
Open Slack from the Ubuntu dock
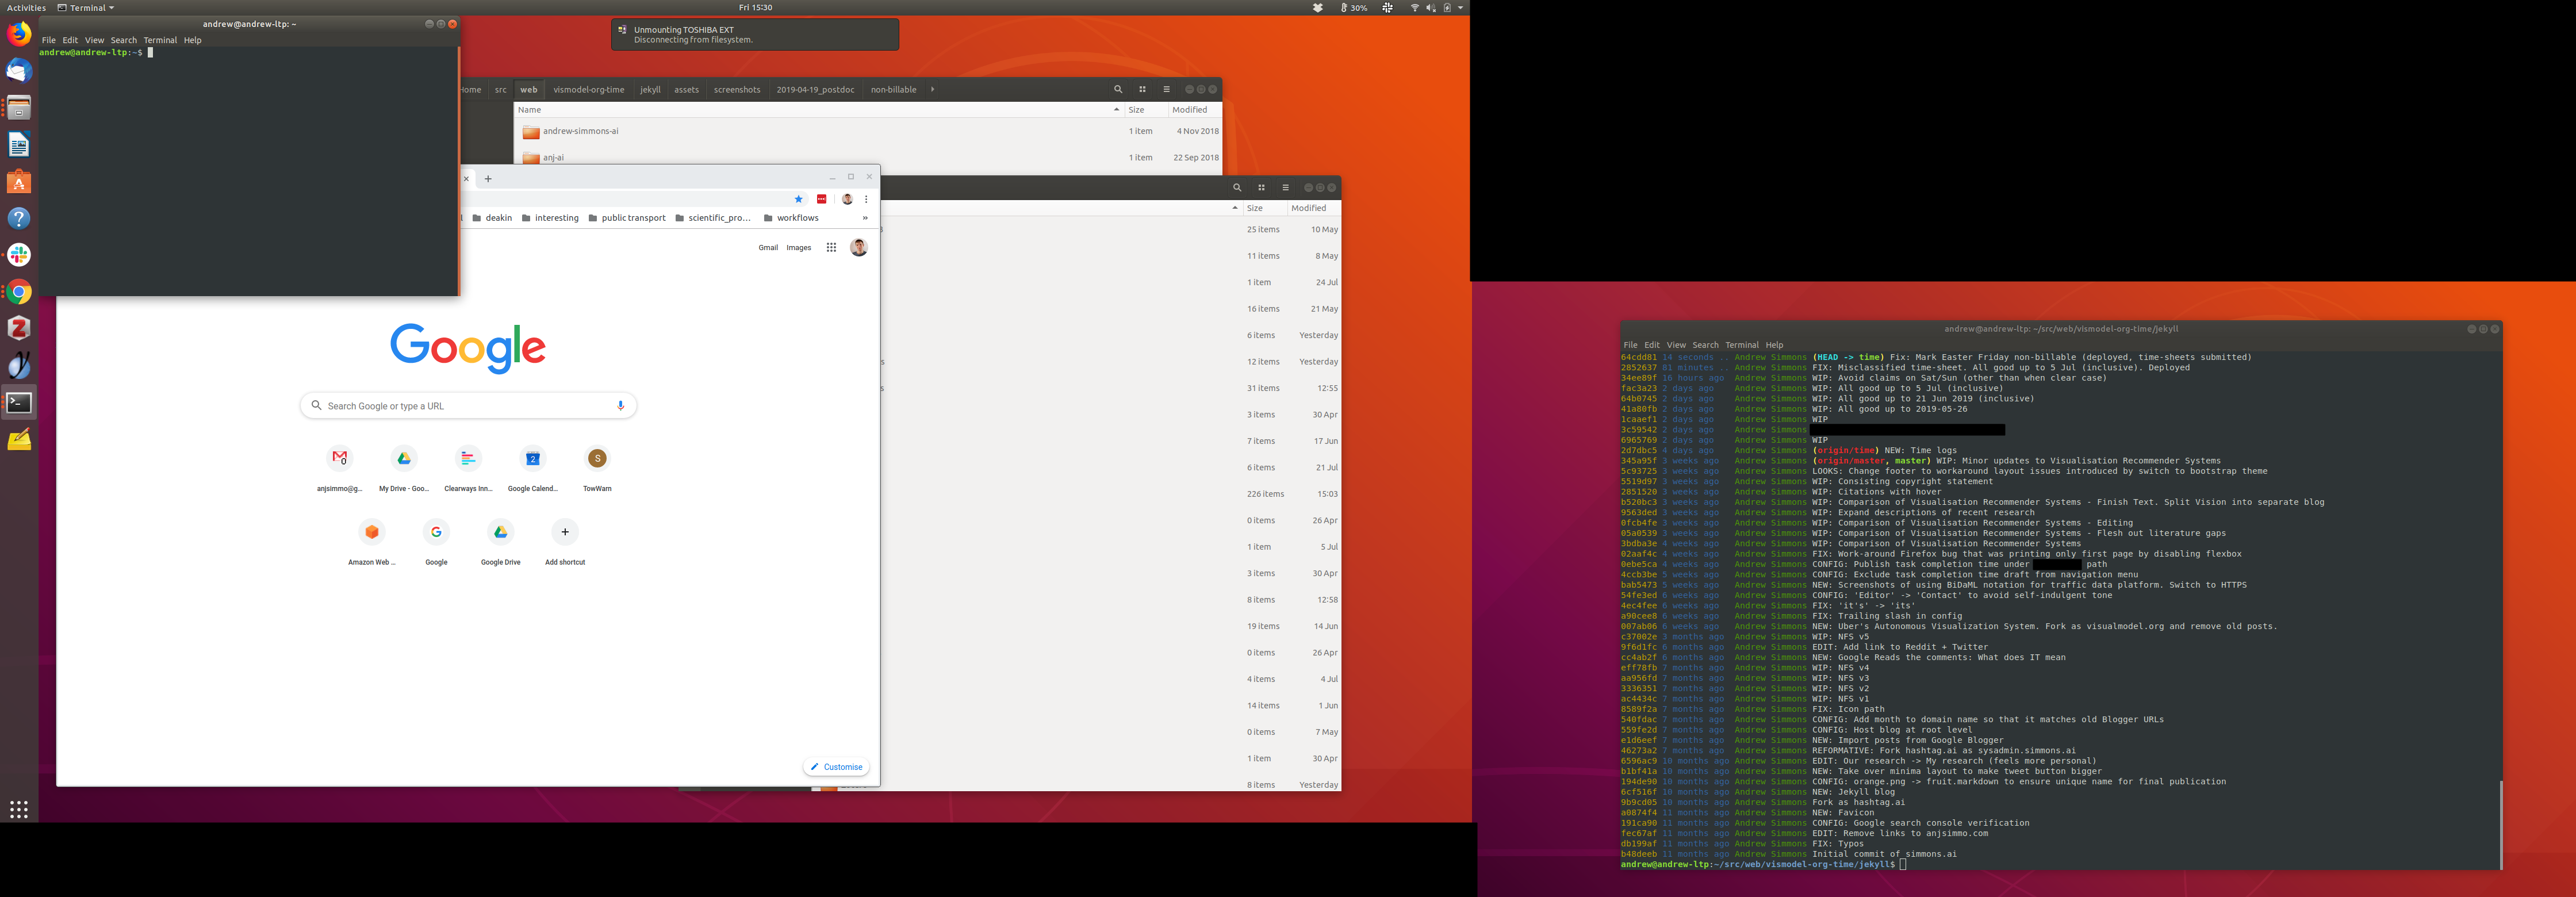[19, 255]
